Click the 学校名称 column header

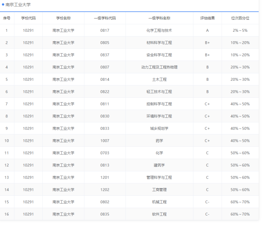(63, 18)
